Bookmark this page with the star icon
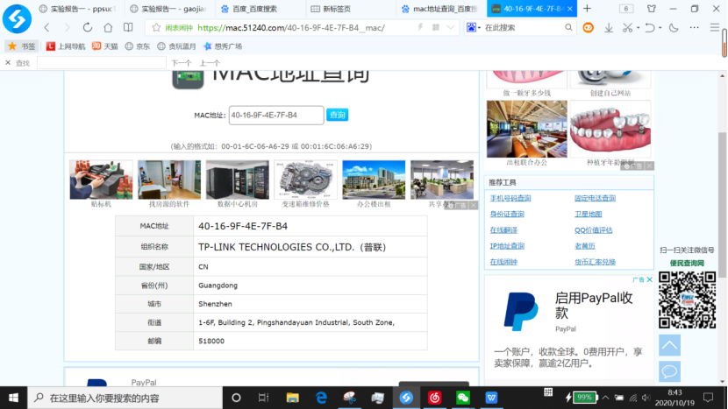Image resolution: width=728 pixels, height=409 pixels. coord(156,28)
